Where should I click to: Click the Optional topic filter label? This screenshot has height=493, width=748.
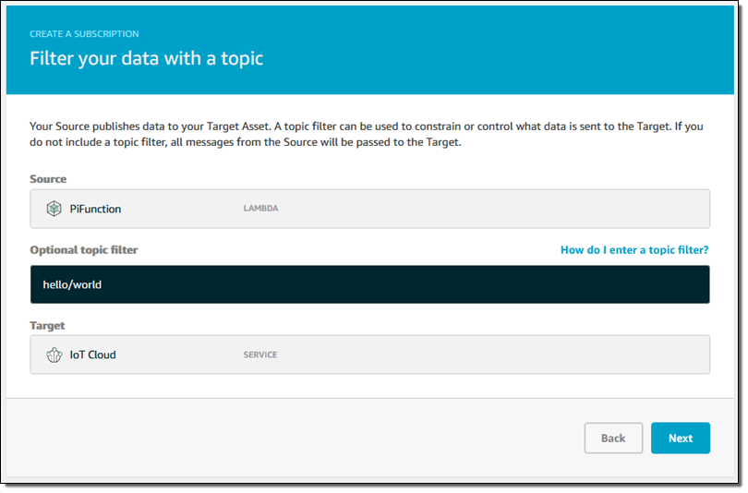pyautogui.click(x=84, y=250)
